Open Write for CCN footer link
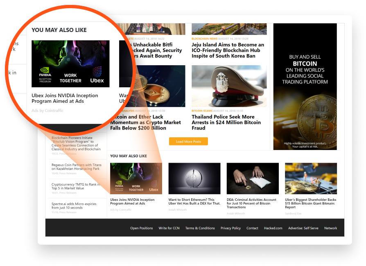Screen dimensions: 366x266 (169, 228)
